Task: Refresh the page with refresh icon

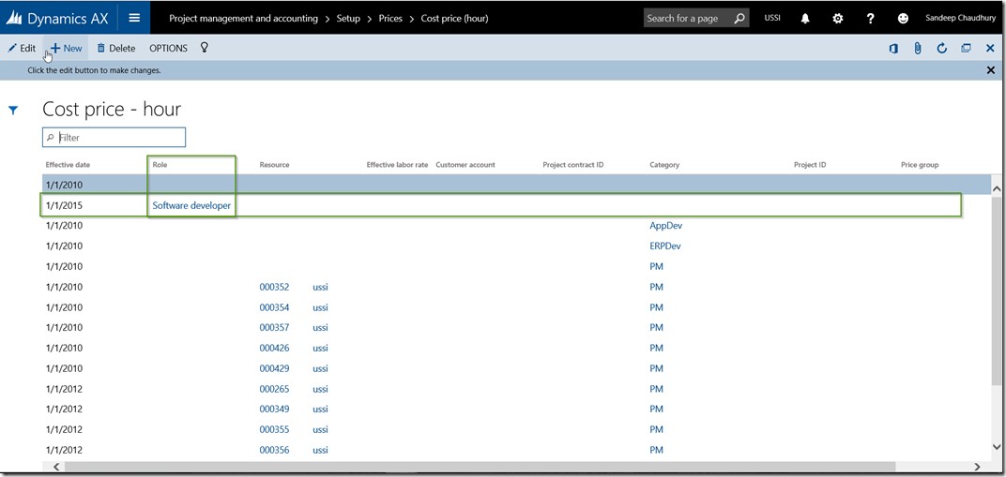Action: (x=941, y=48)
